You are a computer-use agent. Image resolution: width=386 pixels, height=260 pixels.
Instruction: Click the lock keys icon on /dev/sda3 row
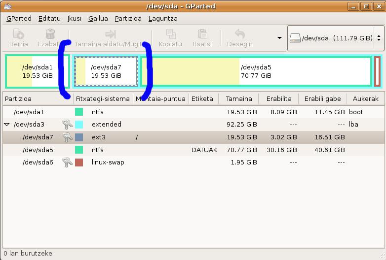click(x=67, y=125)
